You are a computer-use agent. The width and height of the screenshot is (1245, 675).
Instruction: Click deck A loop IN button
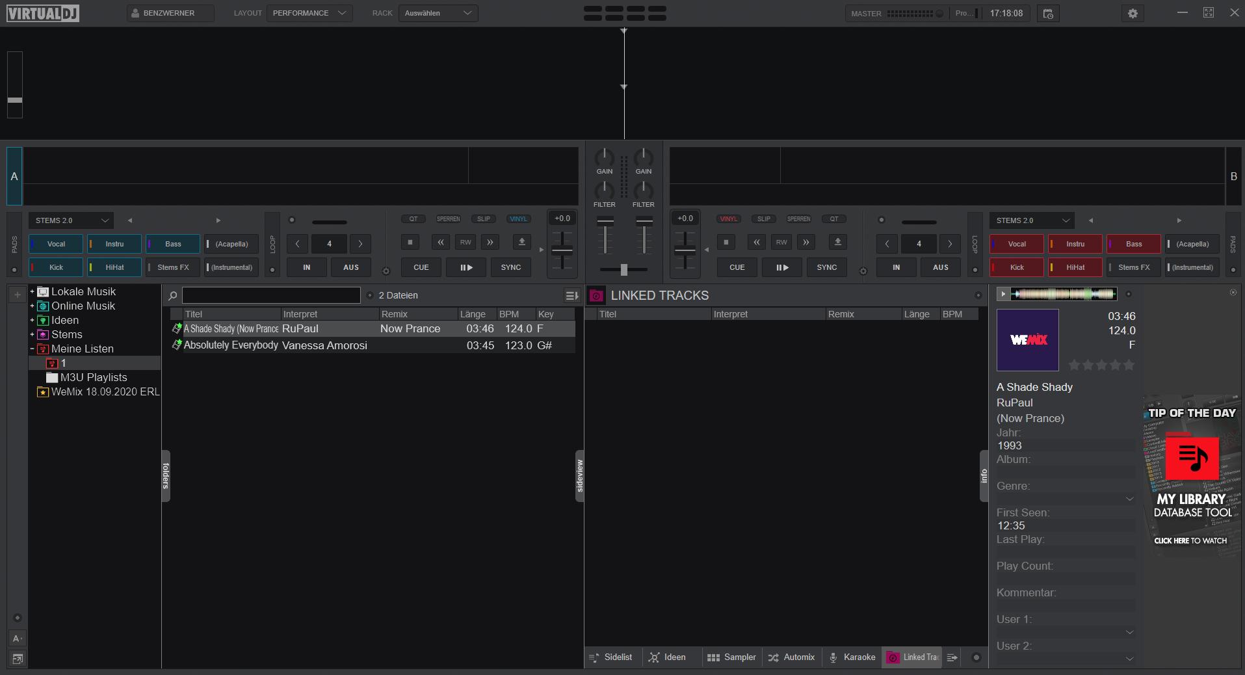pyautogui.click(x=307, y=267)
